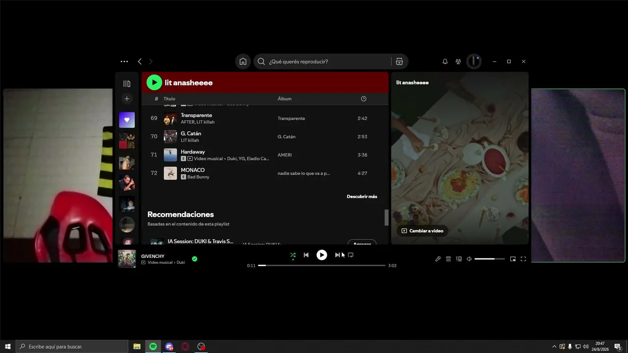This screenshot has height=353, width=628.
Task: Go to Spotify Home
Action: pyautogui.click(x=243, y=61)
